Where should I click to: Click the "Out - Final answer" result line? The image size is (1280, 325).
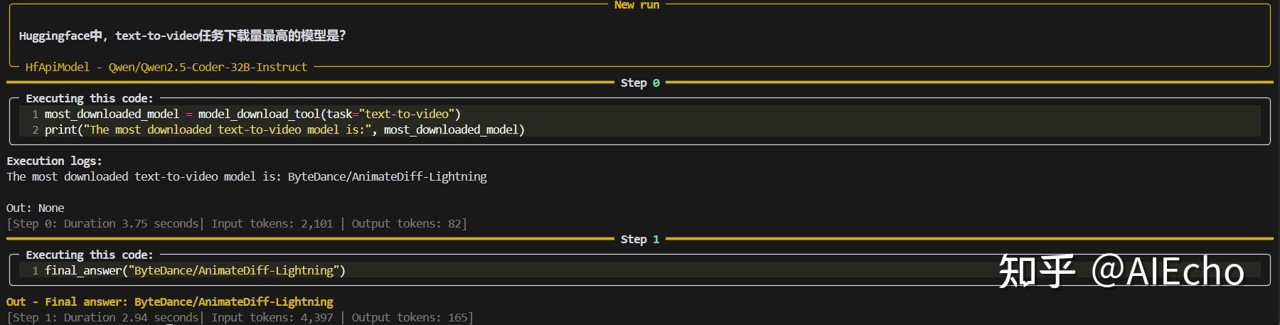[170, 302]
